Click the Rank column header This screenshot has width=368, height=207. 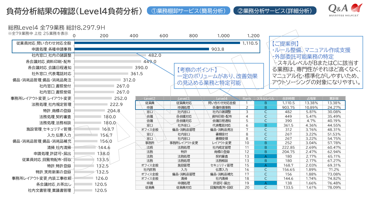click(247, 98)
